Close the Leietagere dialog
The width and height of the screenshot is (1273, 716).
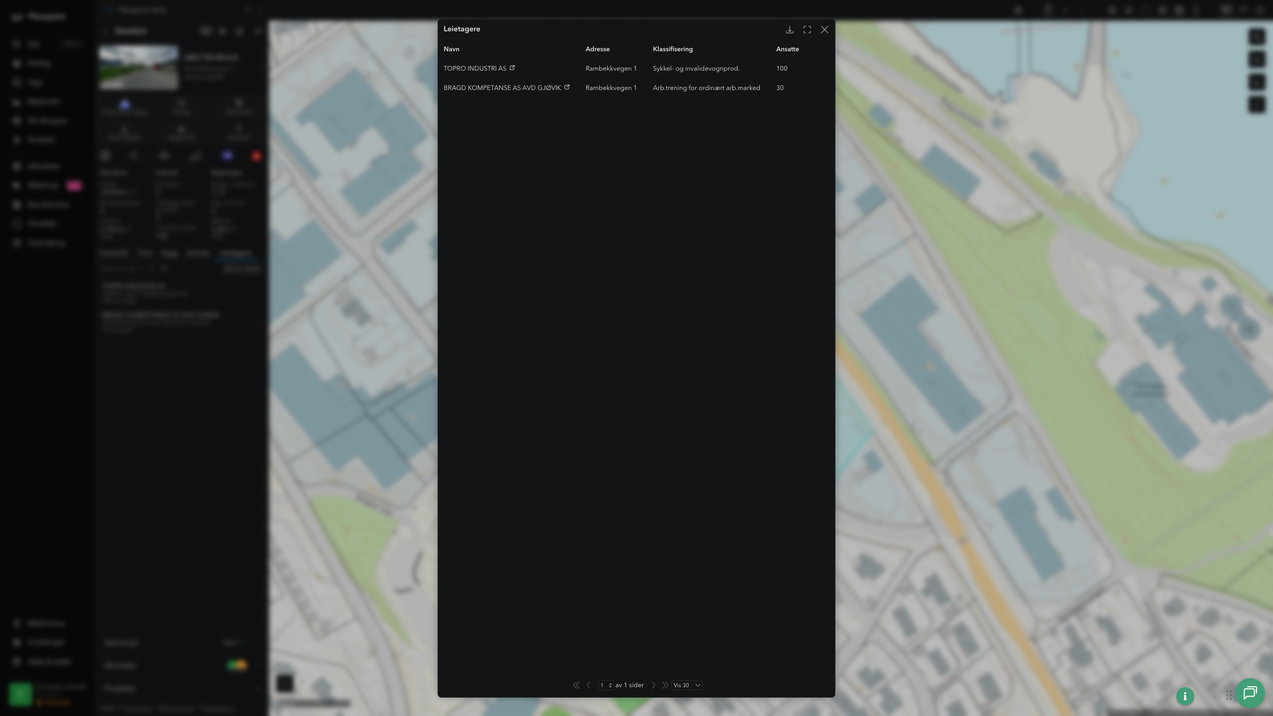coord(824,30)
